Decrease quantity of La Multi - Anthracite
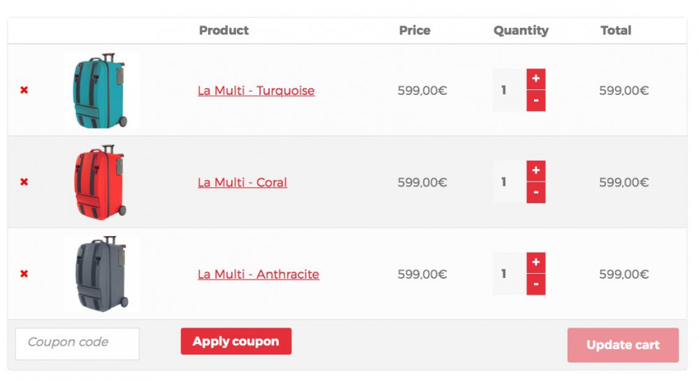The height and width of the screenshot is (382, 699). pos(535,284)
